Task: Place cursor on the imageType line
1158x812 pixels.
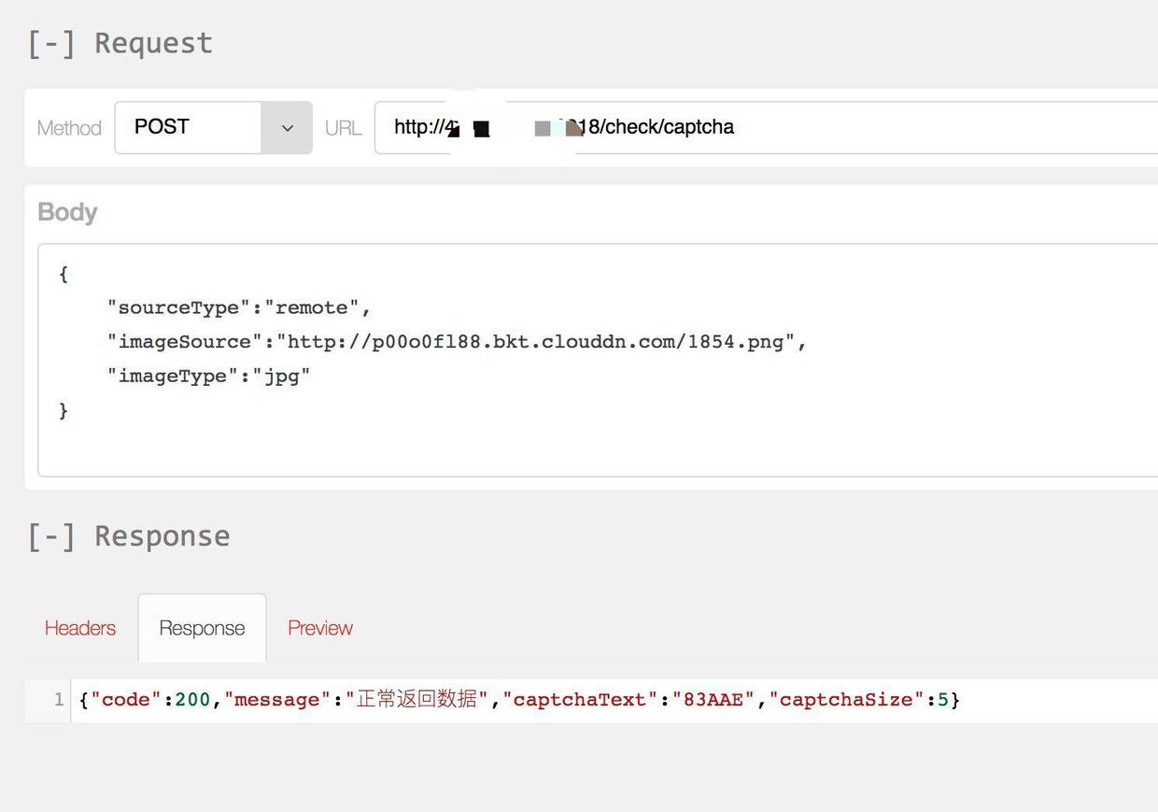Action: click(208, 376)
